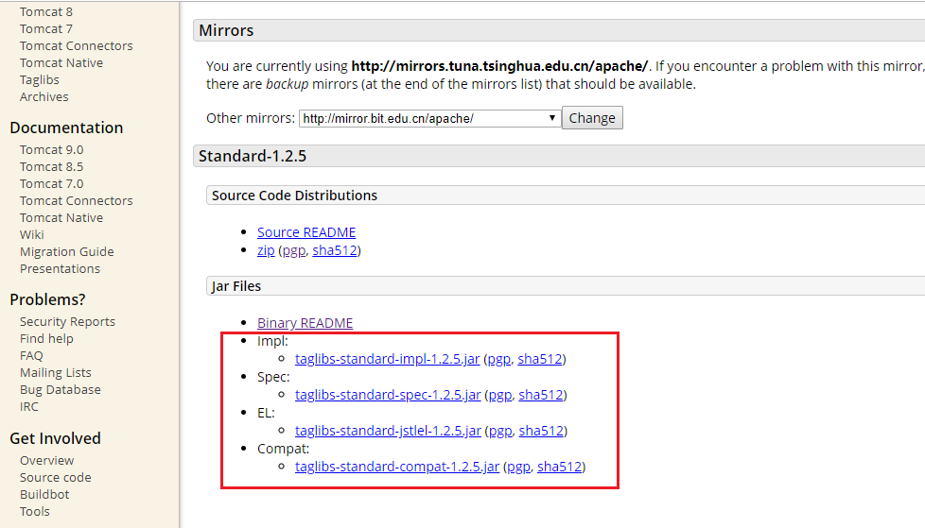Click the Get Involved sidebar heading
This screenshot has height=528, width=925.
[56, 438]
